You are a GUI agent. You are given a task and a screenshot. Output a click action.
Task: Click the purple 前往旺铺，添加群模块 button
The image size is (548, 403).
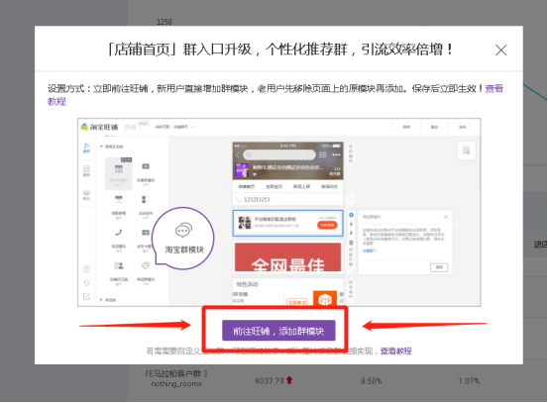pyautogui.click(x=278, y=331)
